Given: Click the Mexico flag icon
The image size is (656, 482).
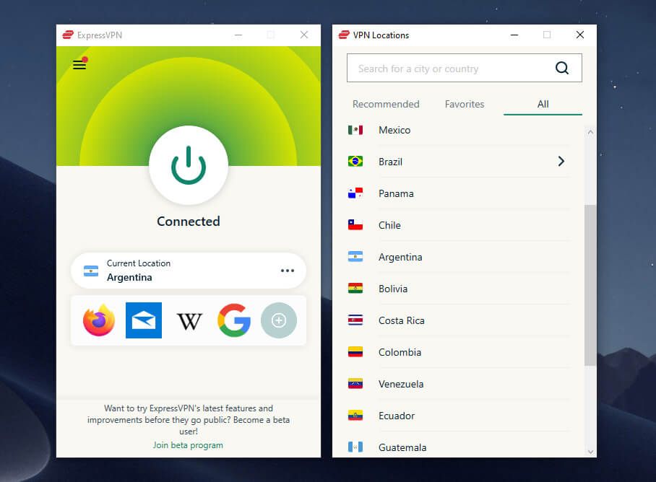Looking at the screenshot, I should click(x=355, y=130).
